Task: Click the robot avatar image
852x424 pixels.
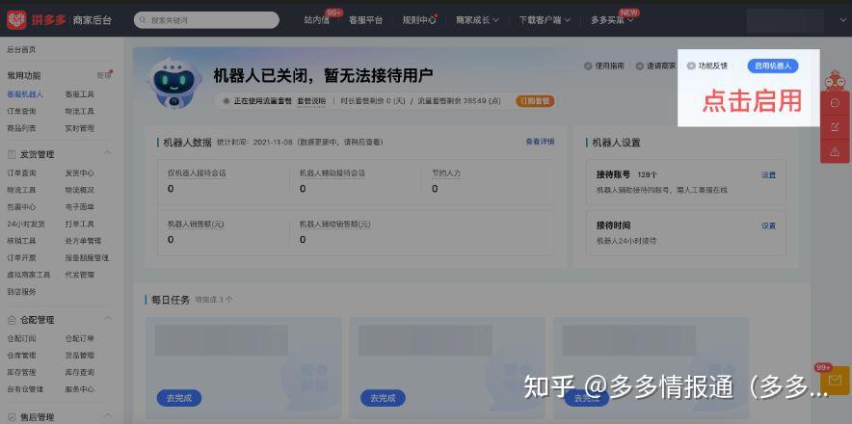Action: [x=173, y=83]
